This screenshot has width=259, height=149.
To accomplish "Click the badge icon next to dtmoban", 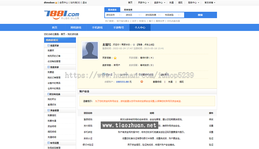I will (56, 3).
